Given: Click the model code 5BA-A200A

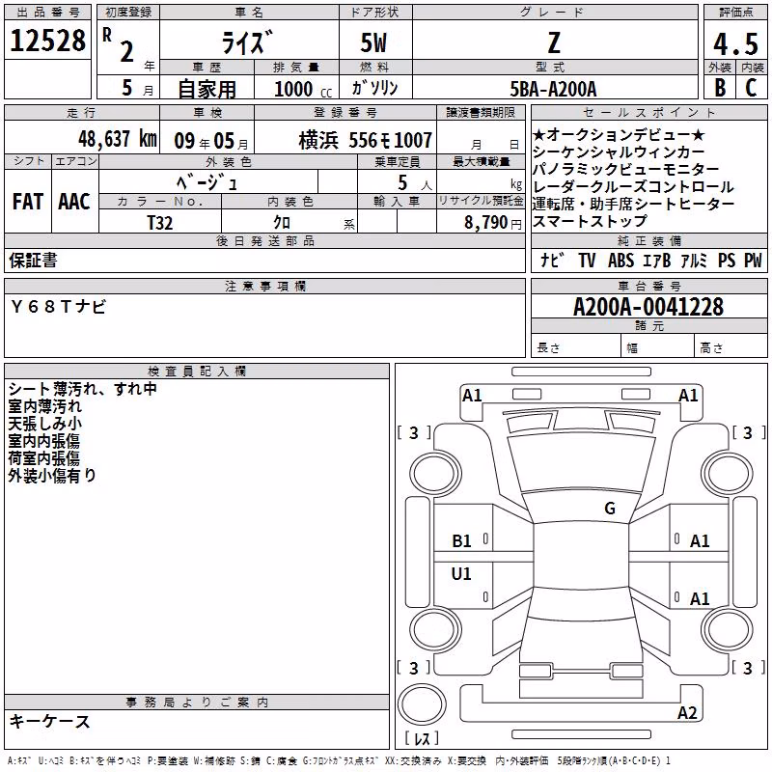Looking at the screenshot, I should point(553,89).
